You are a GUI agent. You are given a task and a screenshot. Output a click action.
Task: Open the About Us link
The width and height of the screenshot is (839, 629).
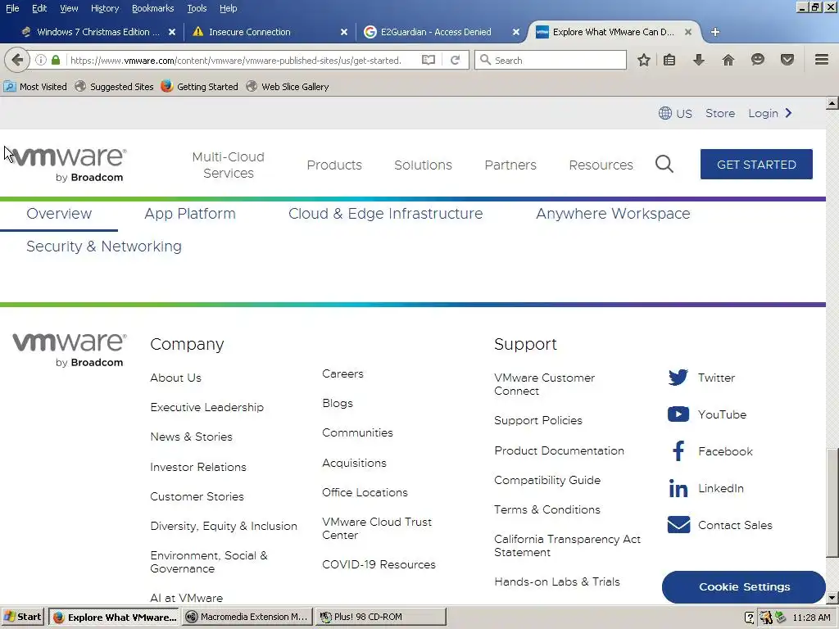[175, 378]
